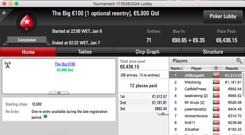Click the broadcast antenna icon

point(7,65)
